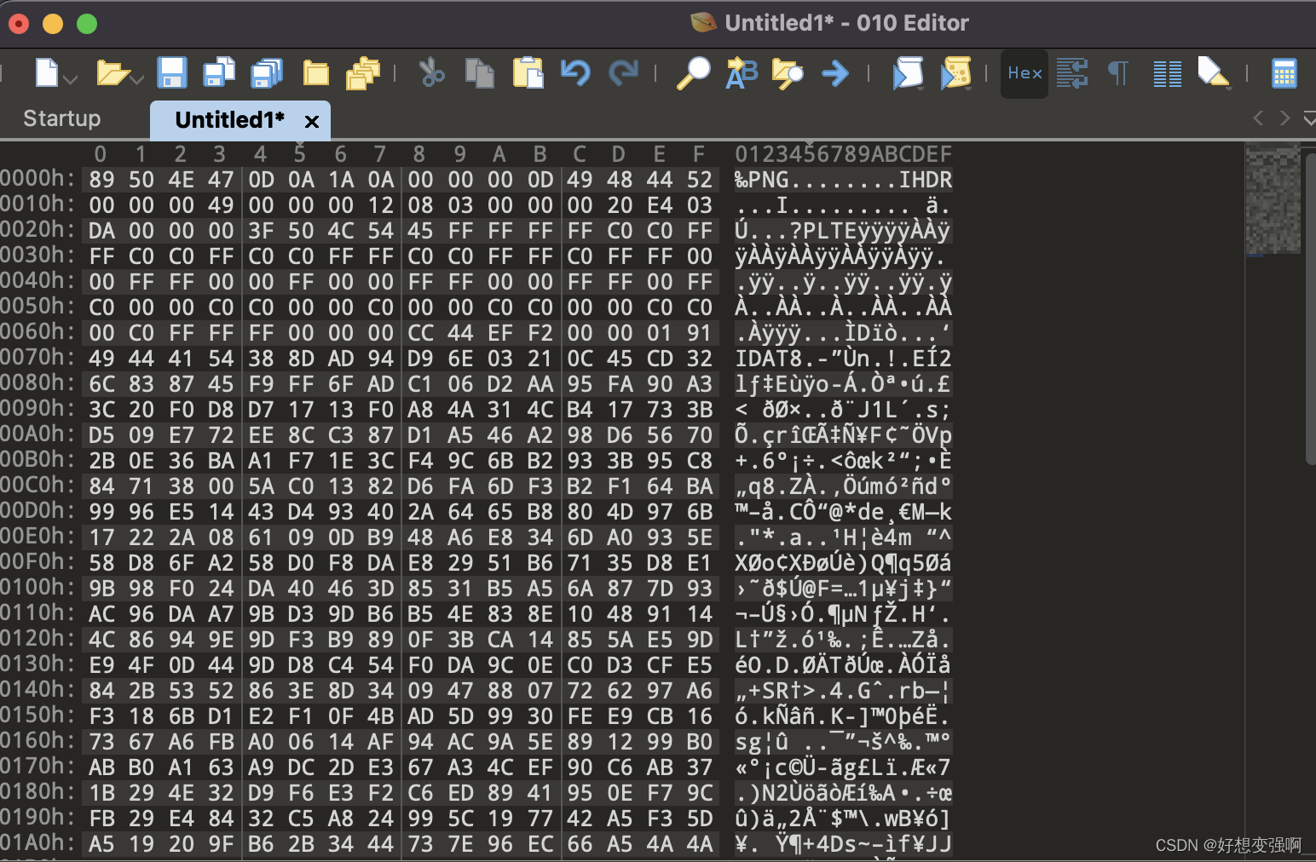This screenshot has width=1316, height=862.
Task: Click the Save All icon
Action: [x=267, y=73]
